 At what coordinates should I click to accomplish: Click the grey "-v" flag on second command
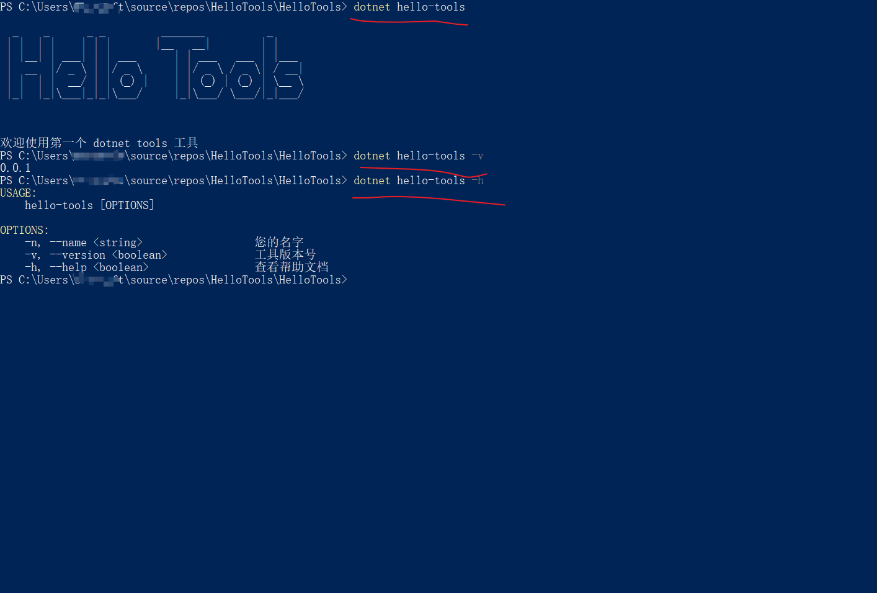click(x=478, y=156)
